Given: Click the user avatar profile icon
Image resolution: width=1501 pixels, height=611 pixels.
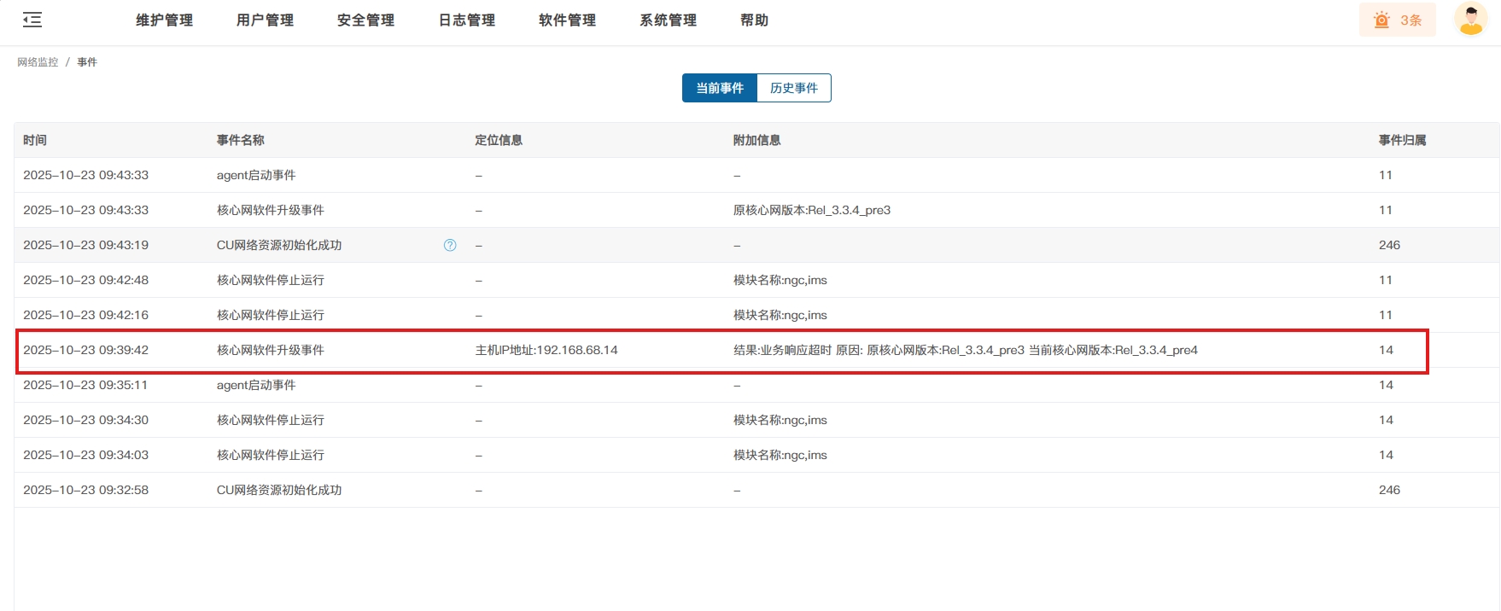Looking at the screenshot, I should click(x=1470, y=20).
